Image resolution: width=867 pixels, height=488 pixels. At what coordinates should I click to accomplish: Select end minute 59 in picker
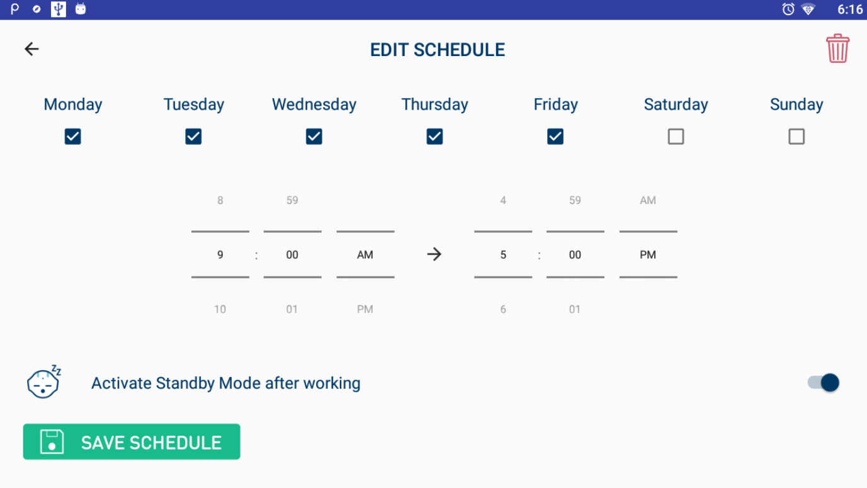[575, 200]
